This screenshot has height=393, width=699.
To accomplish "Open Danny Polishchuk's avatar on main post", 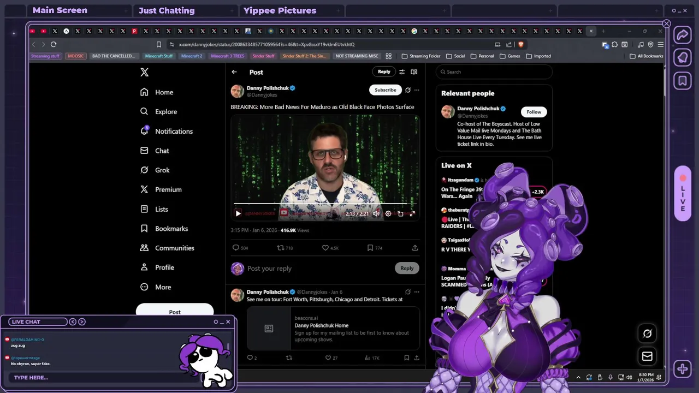I will point(237,91).
